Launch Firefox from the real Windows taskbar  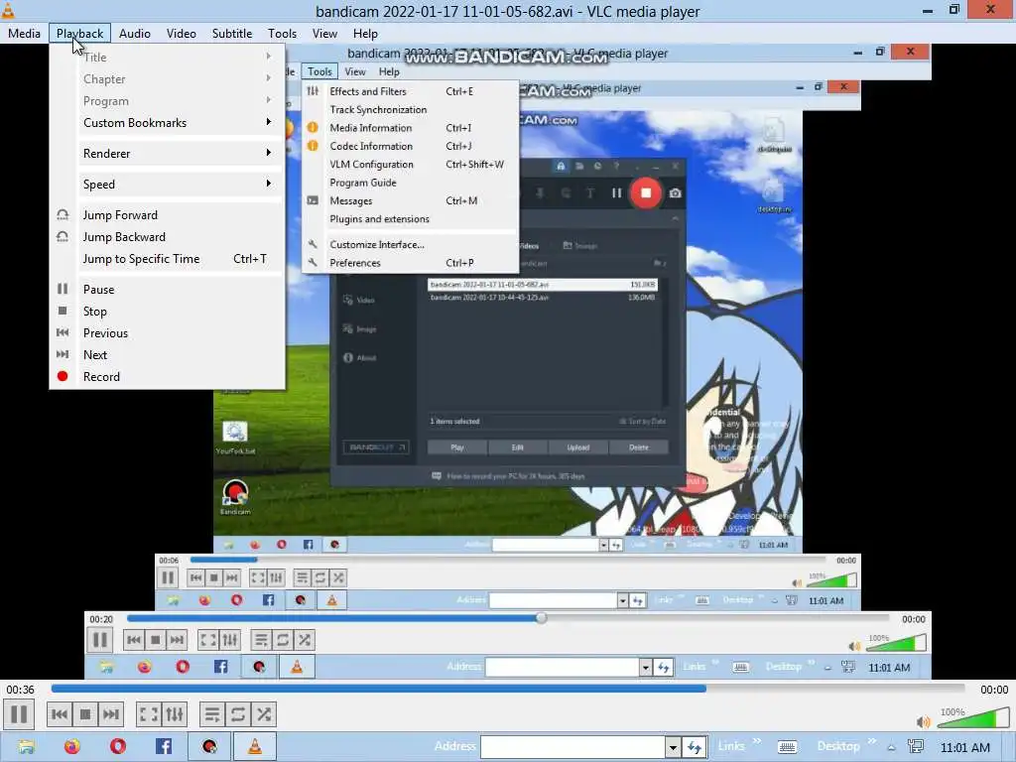tap(71, 746)
